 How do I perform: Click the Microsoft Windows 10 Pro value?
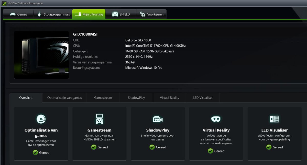[x=144, y=68]
